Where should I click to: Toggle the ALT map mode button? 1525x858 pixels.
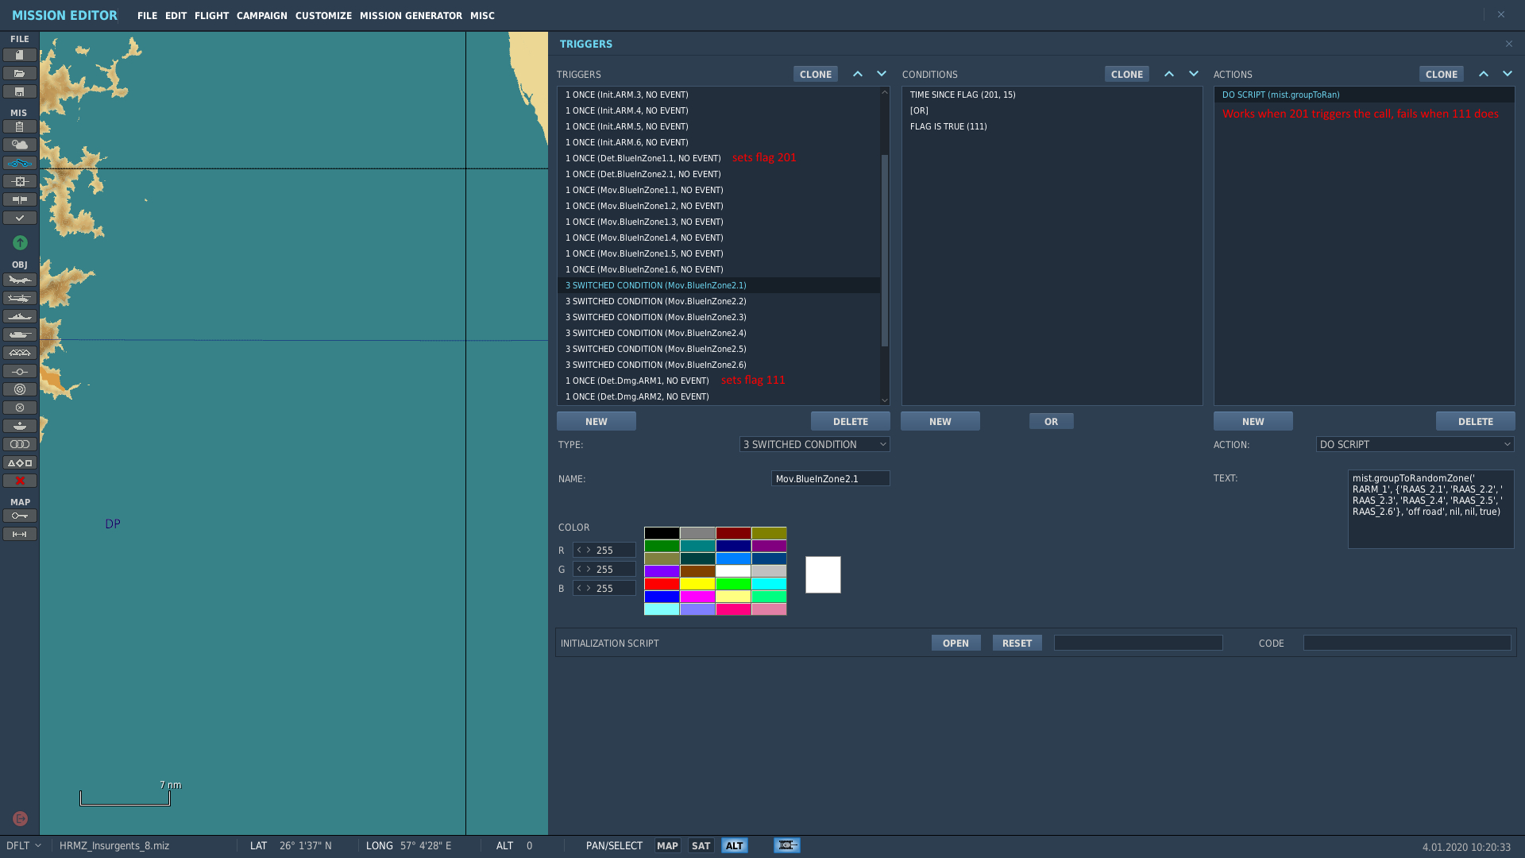735,845
